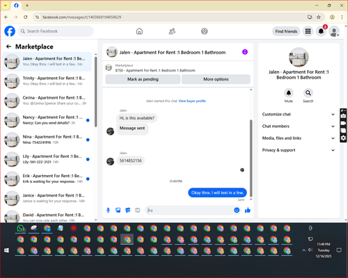Click the video camera icon on side toolbar
The height and width of the screenshot is (278, 348).
click(x=343, y=123)
